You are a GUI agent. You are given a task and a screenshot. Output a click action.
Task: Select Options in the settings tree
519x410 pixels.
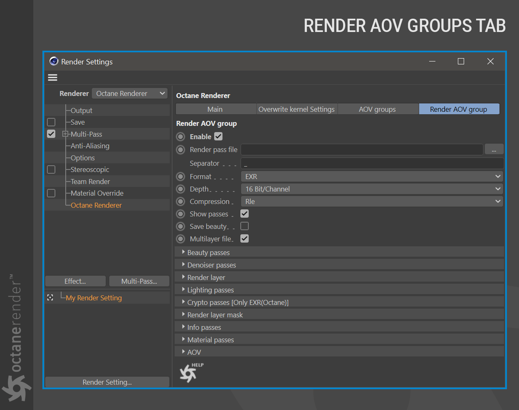click(83, 158)
